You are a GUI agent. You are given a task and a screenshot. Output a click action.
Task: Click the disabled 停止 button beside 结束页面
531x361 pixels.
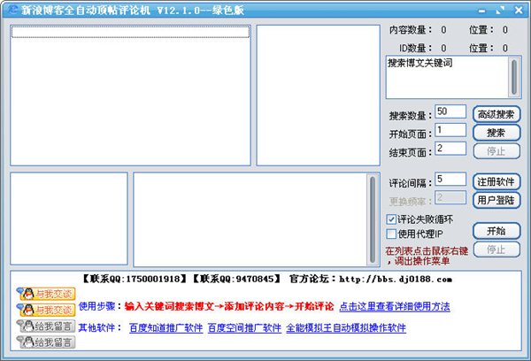[496, 151]
